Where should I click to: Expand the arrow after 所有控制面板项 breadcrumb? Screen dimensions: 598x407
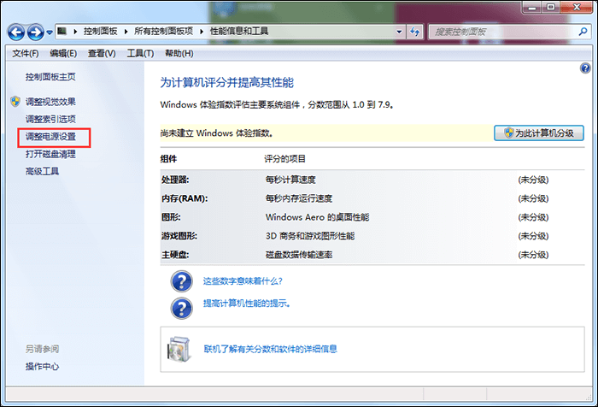(x=202, y=32)
